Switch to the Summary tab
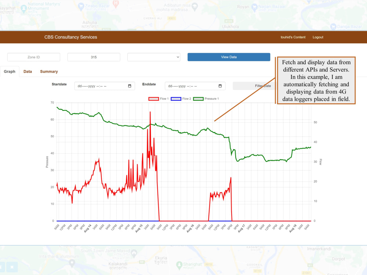This screenshot has width=367, height=275. point(49,71)
